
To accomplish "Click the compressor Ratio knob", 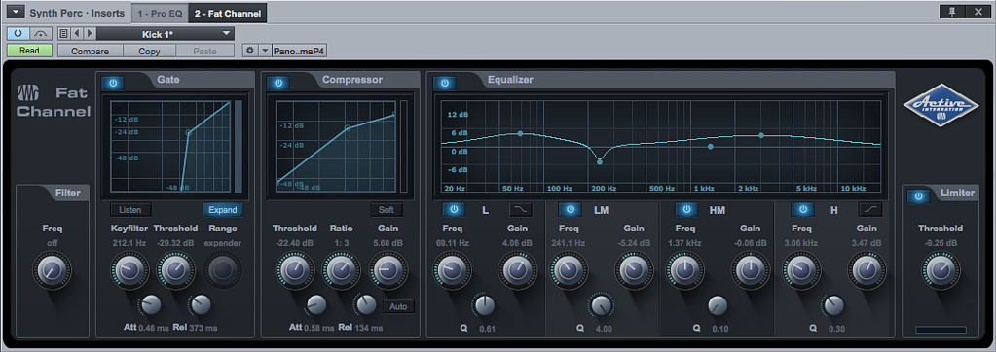I will pyautogui.click(x=341, y=270).
